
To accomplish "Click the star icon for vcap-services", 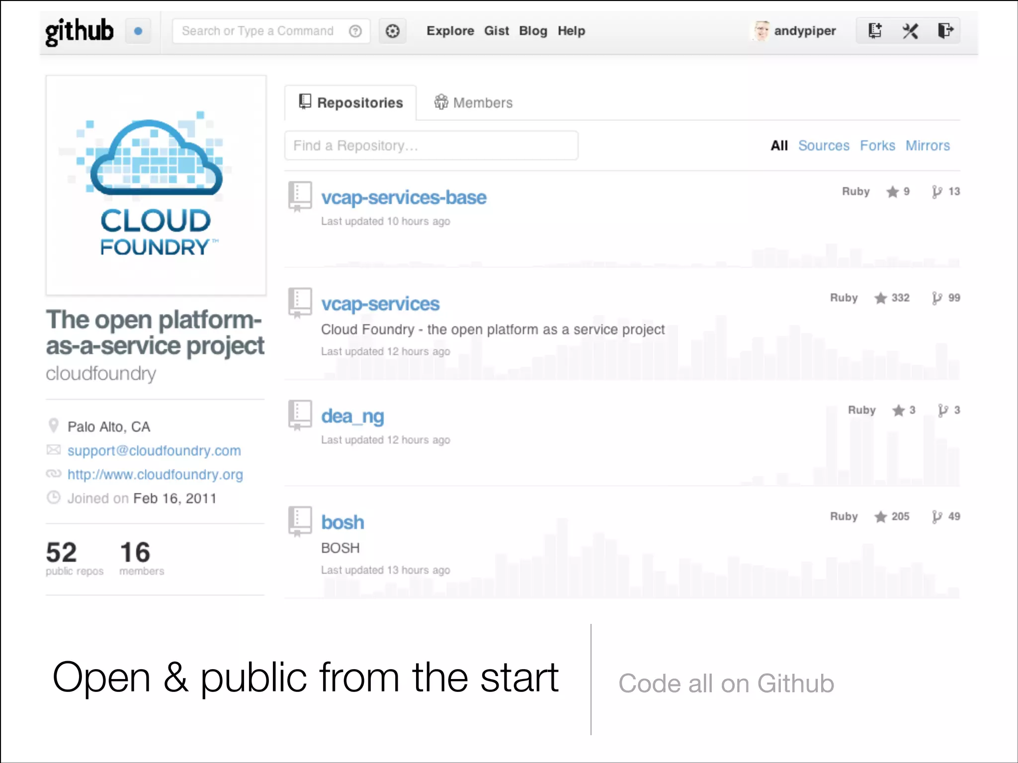I will 881,298.
